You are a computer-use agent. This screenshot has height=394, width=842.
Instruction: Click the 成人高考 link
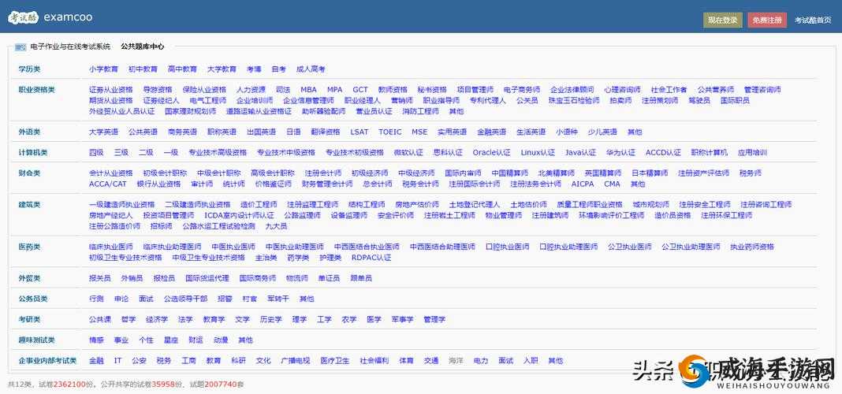[x=311, y=69]
